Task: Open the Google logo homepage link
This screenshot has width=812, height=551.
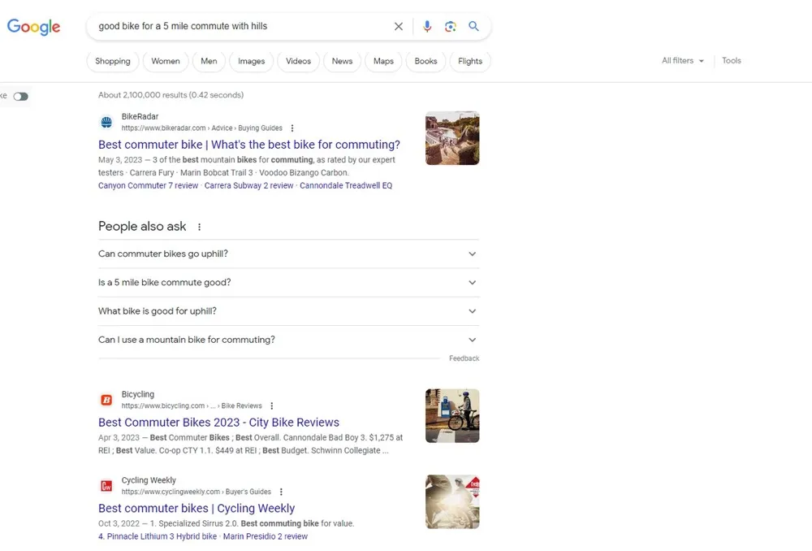Action: [x=33, y=27]
